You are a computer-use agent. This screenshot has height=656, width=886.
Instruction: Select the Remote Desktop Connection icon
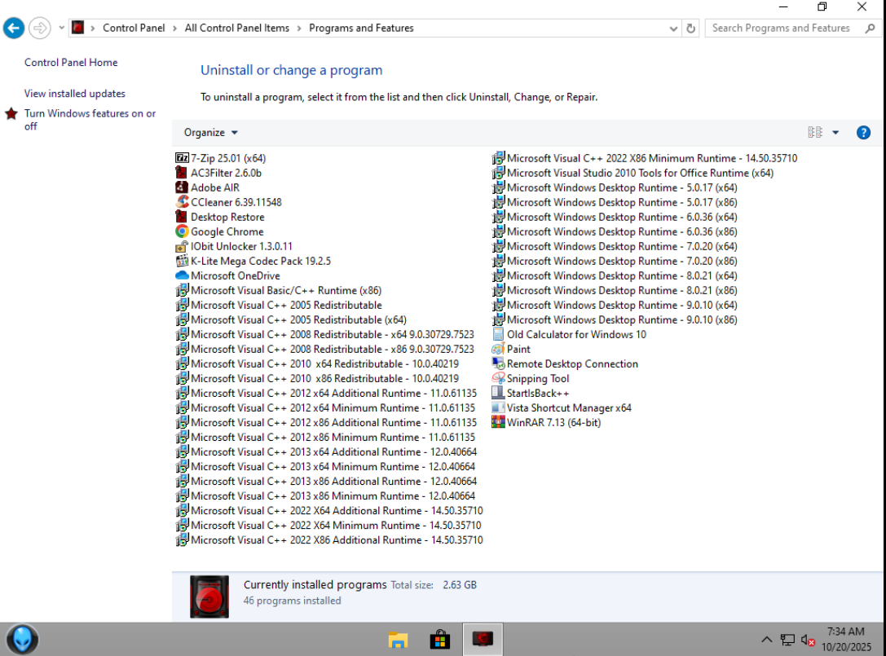point(498,364)
